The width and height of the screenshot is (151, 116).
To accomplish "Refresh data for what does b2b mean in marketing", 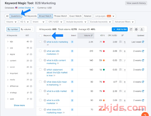I will (x=143, y=82).
